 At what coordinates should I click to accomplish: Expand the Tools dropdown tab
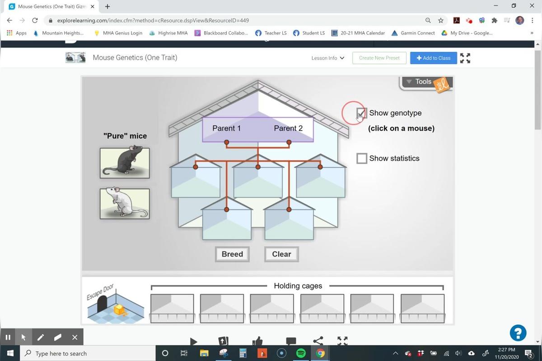pos(426,82)
